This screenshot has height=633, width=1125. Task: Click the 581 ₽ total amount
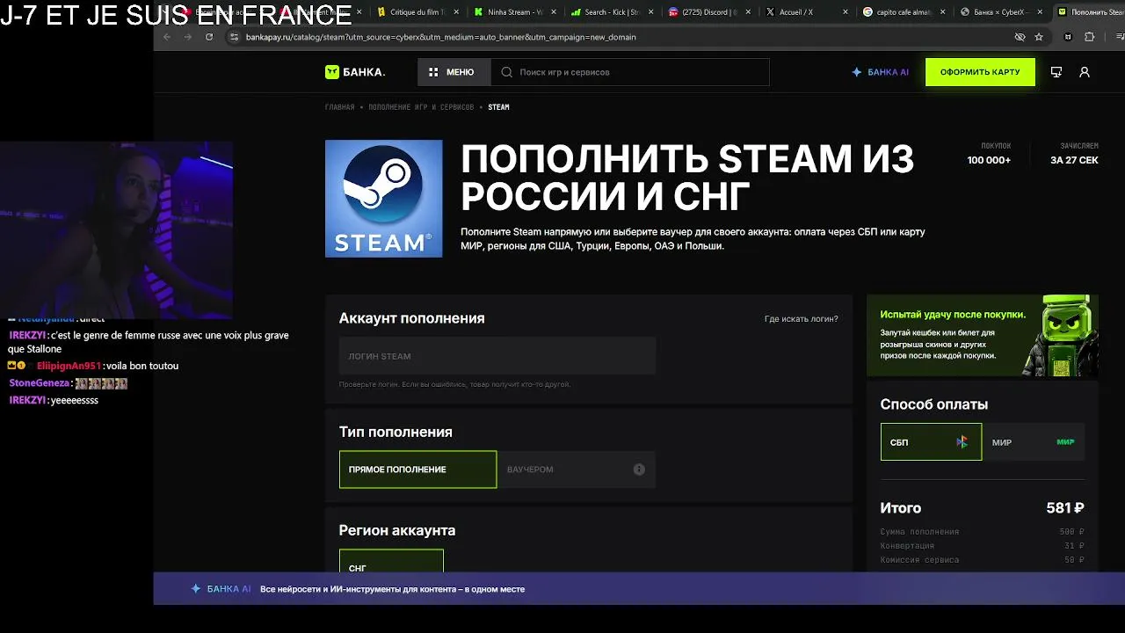pyautogui.click(x=1065, y=508)
